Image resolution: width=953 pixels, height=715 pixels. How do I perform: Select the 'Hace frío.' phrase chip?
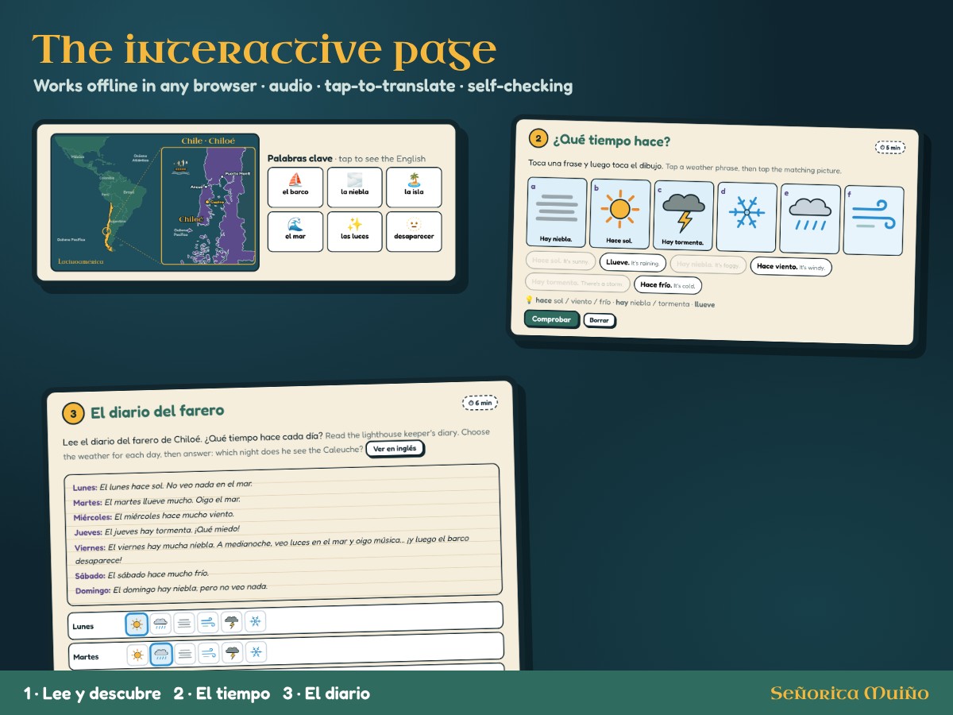668,284
